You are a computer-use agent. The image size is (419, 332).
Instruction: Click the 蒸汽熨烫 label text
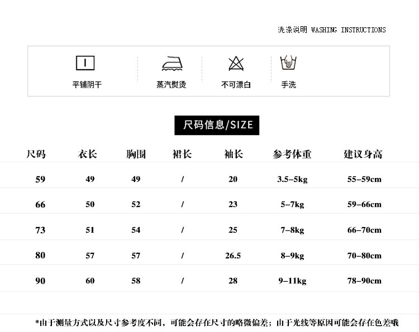(x=172, y=85)
